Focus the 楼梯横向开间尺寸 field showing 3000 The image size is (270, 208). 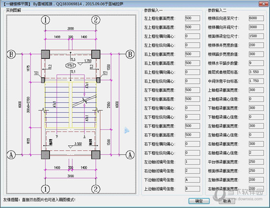256,27
